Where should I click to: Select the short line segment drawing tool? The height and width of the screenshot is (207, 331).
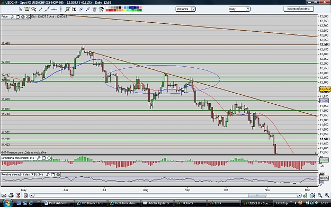pos(41,9)
